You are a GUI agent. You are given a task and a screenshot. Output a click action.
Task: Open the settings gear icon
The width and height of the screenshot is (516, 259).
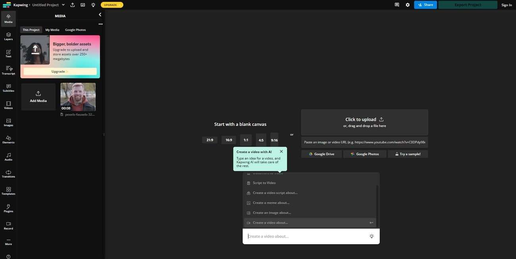click(408, 5)
